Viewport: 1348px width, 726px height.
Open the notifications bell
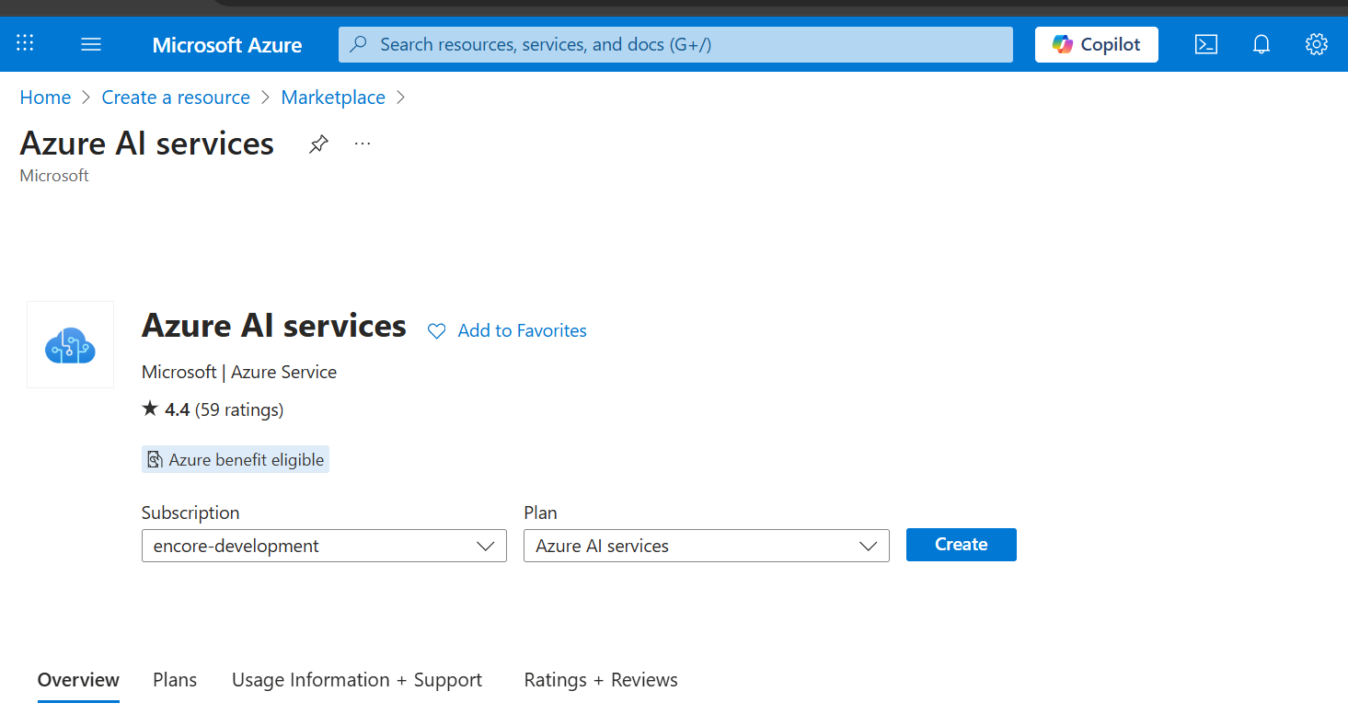[1262, 44]
